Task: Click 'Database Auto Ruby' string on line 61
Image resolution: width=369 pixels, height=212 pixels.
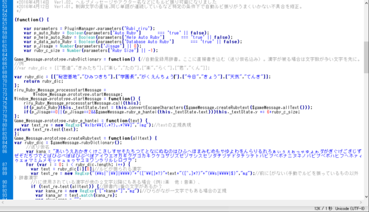Action: (x=149, y=42)
